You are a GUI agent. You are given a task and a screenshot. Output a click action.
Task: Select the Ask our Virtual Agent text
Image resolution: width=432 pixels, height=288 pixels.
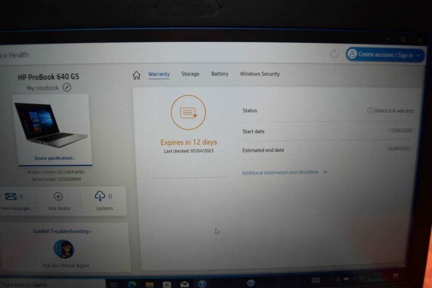pos(66,266)
